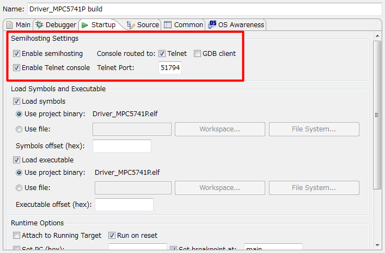Click the Runtime Options group label

click(38, 223)
